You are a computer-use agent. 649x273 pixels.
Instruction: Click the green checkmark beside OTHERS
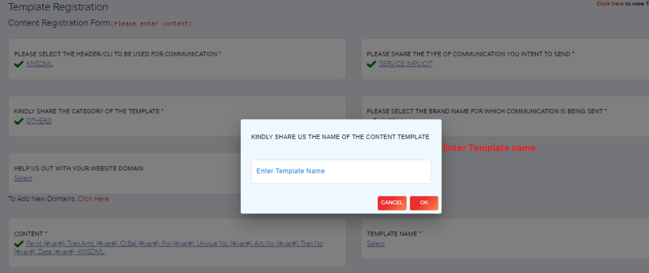[x=18, y=121]
